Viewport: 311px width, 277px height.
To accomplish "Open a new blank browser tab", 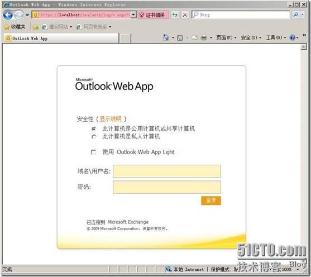I will [x=126, y=39].
